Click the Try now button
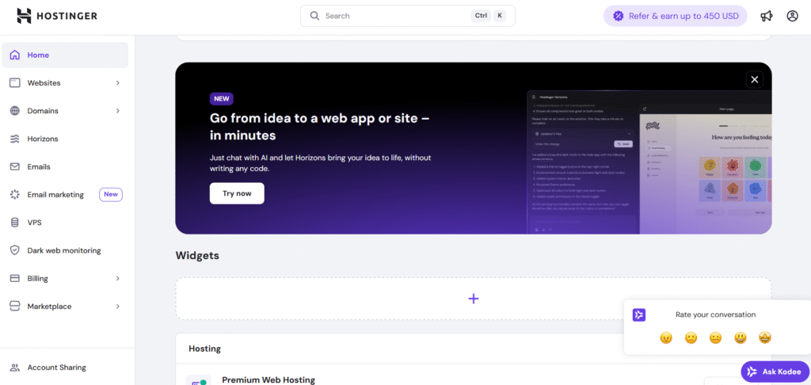Screen dimensions: 811x385 pyautogui.click(x=237, y=193)
